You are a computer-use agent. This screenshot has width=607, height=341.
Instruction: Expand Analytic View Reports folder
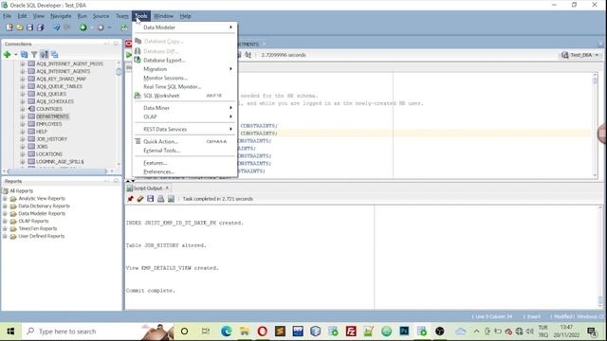(5, 199)
